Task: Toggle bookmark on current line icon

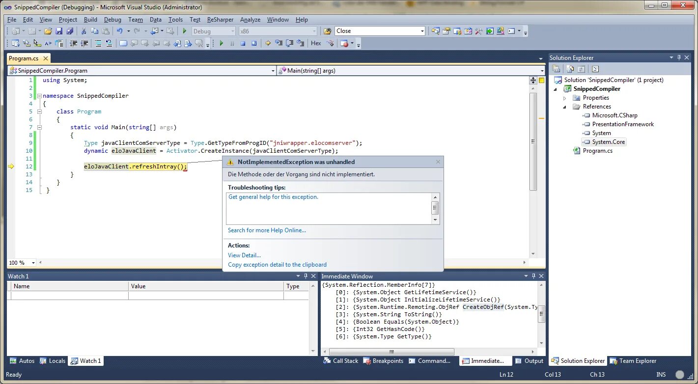Action: (x=123, y=43)
